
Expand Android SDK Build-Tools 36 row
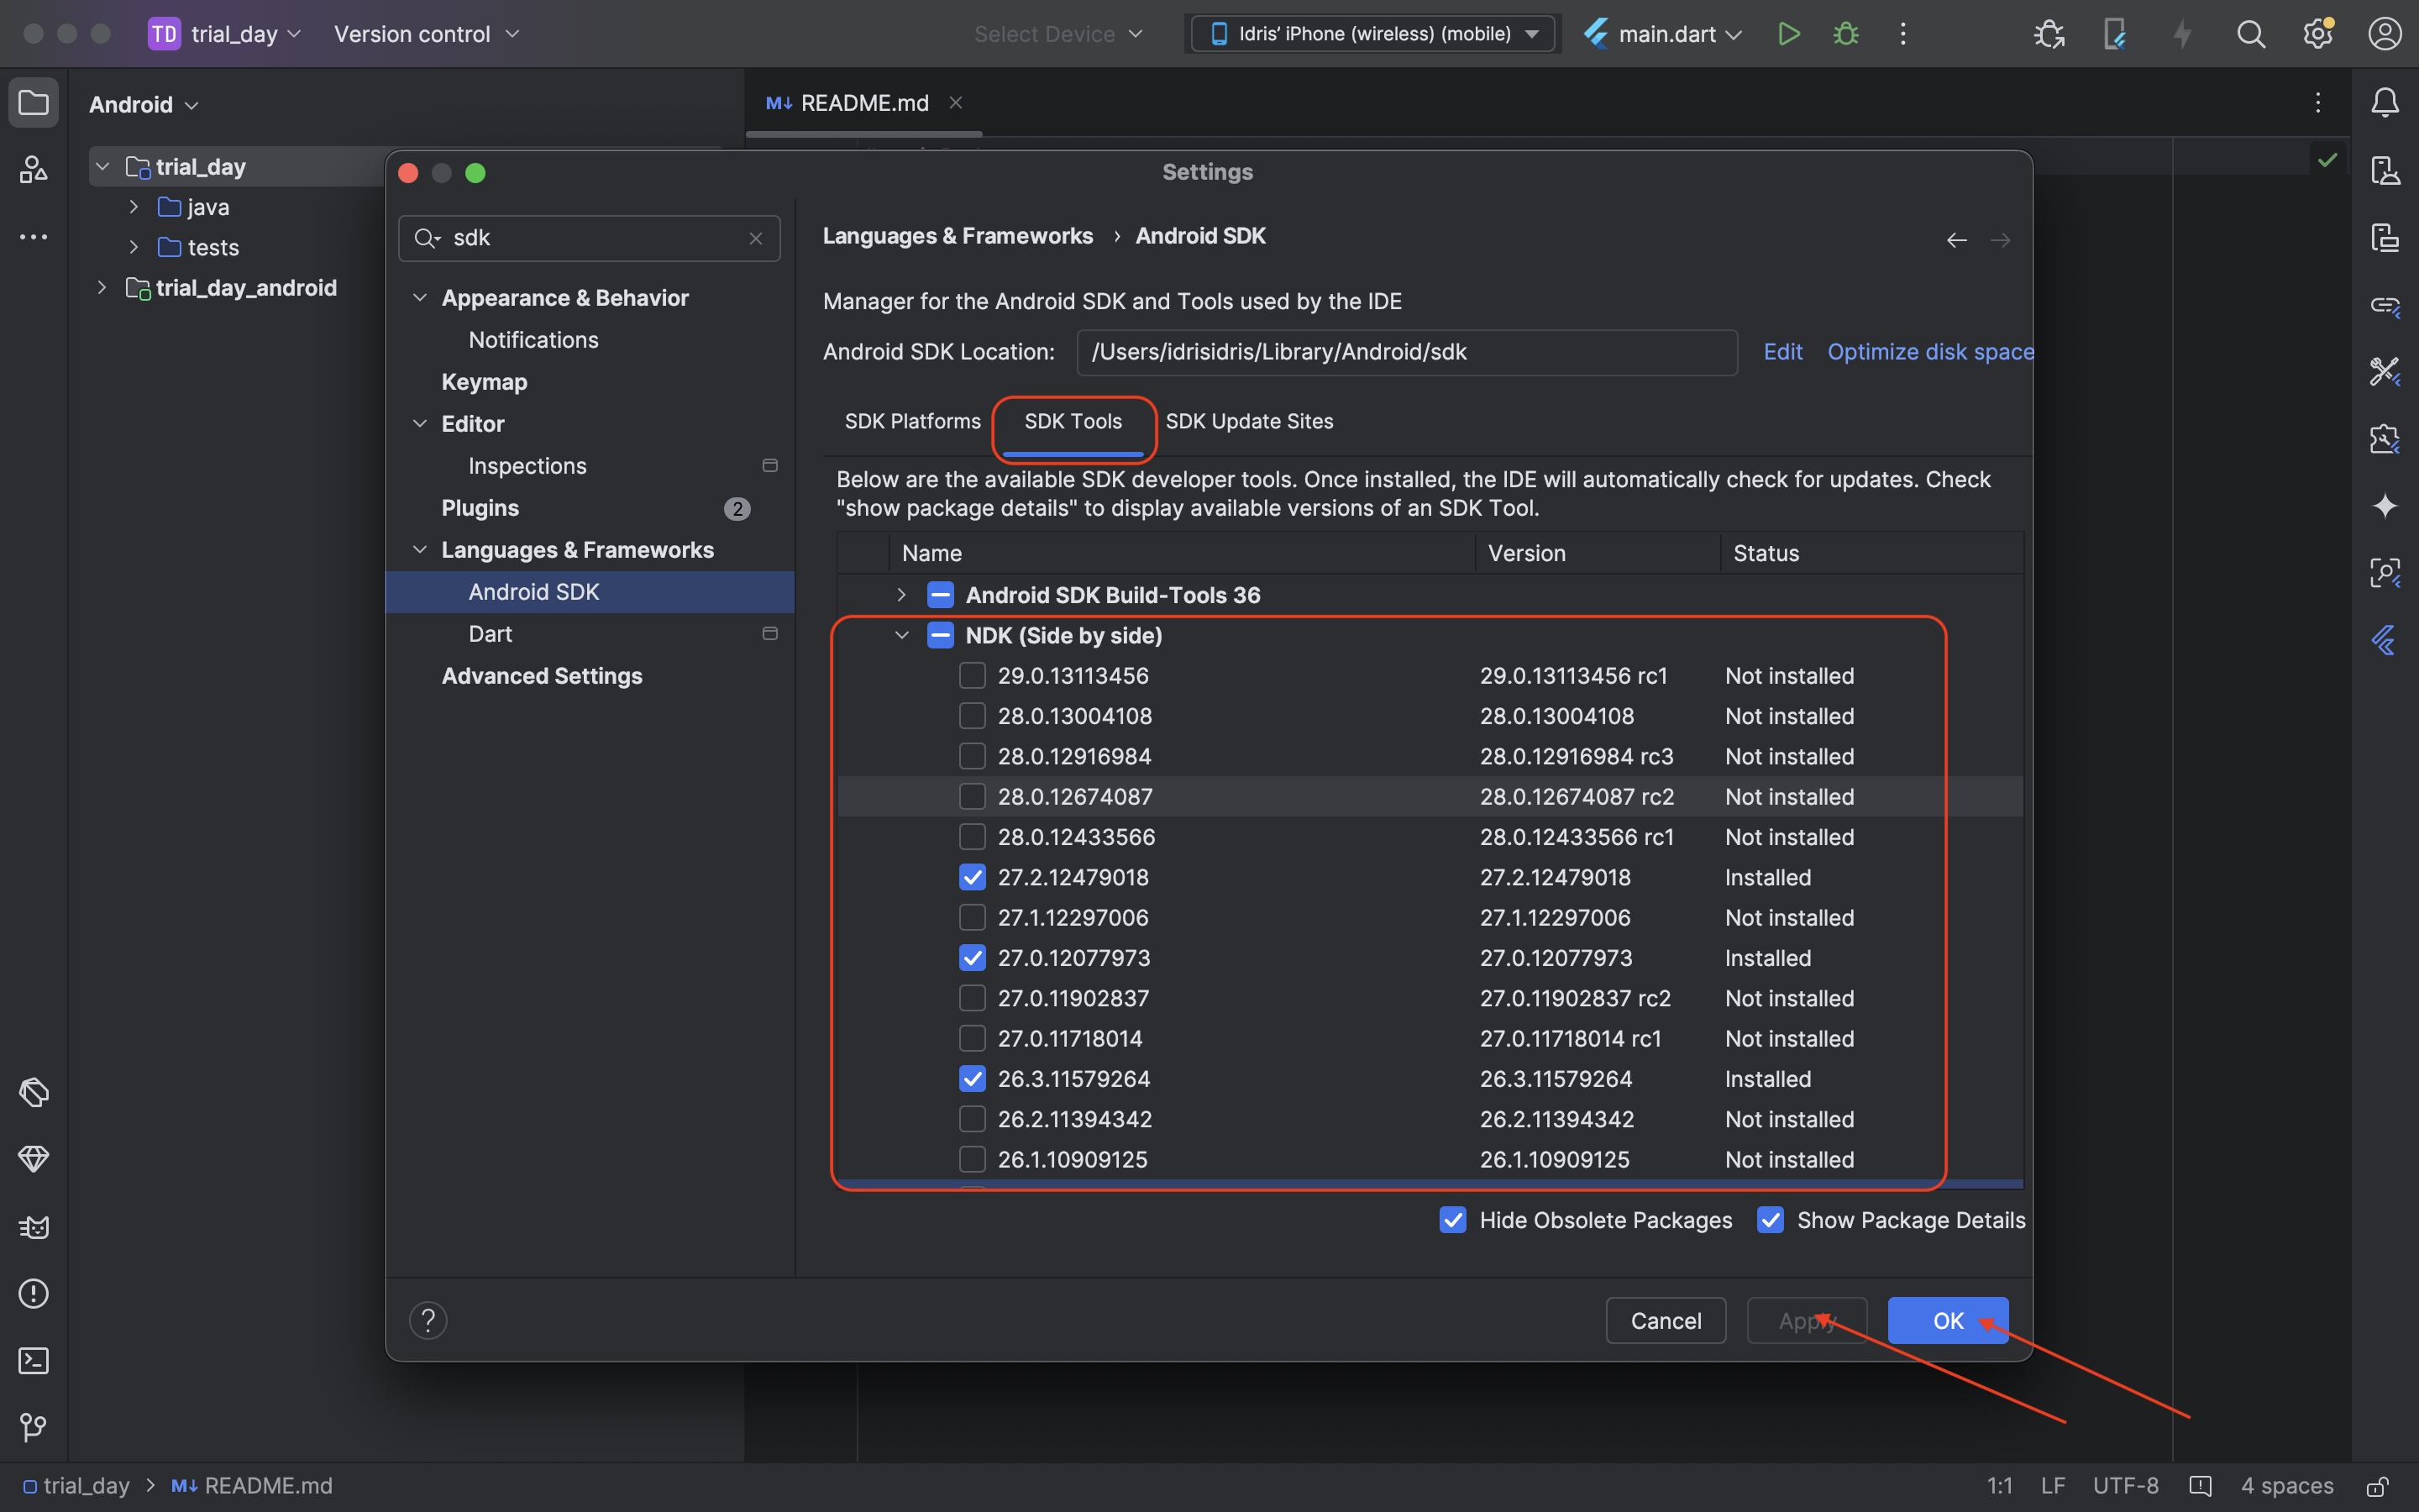pos(900,595)
